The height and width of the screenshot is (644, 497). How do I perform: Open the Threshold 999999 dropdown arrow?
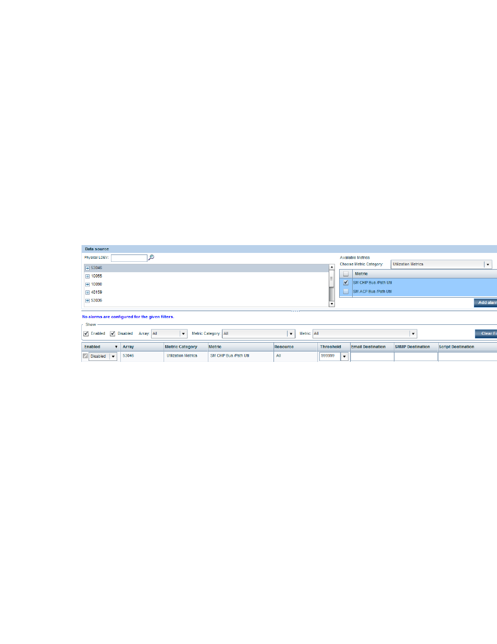tap(344, 357)
